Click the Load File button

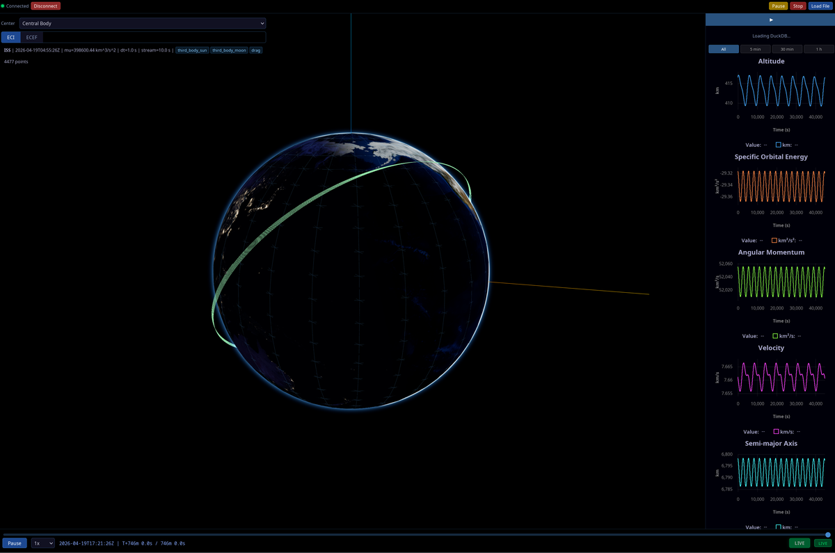pyautogui.click(x=820, y=6)
